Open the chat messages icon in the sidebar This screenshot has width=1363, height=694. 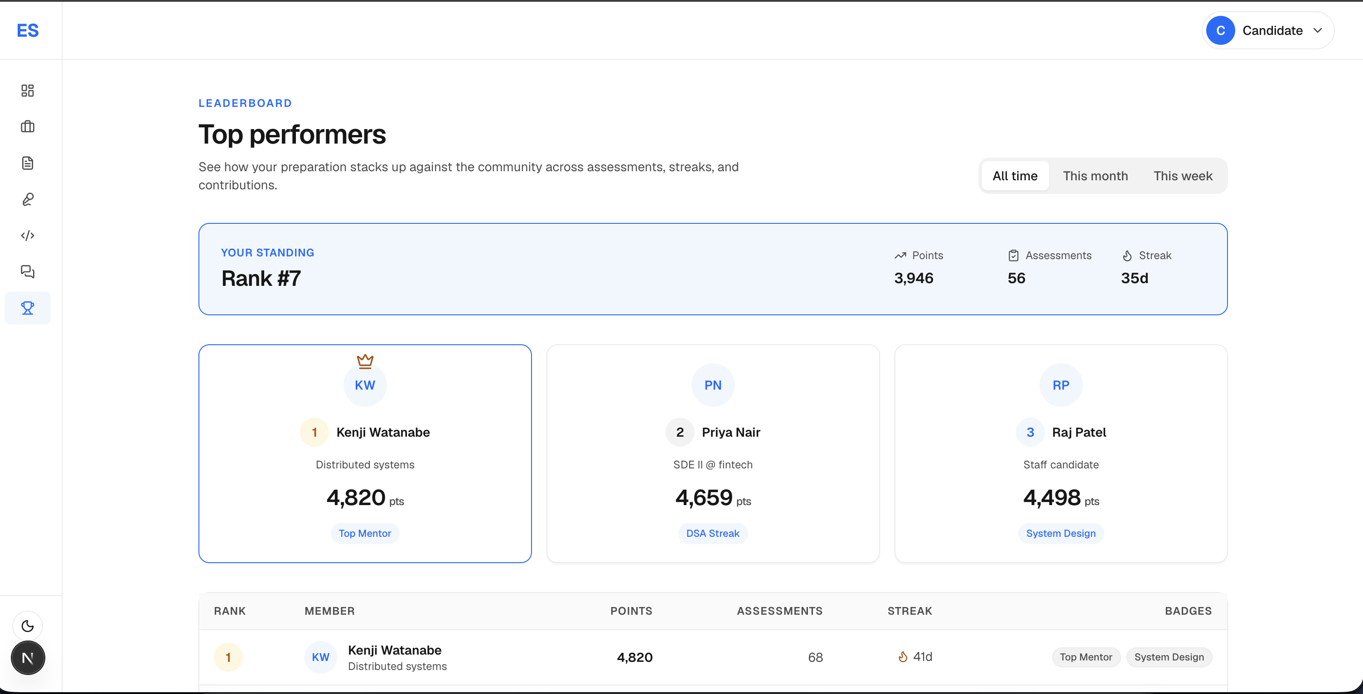28,271
